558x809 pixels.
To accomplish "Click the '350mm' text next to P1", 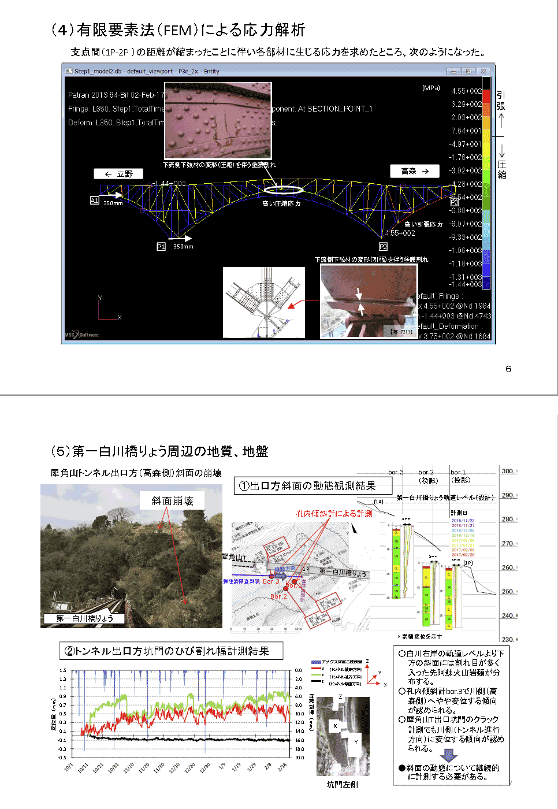I will (183, 247).
